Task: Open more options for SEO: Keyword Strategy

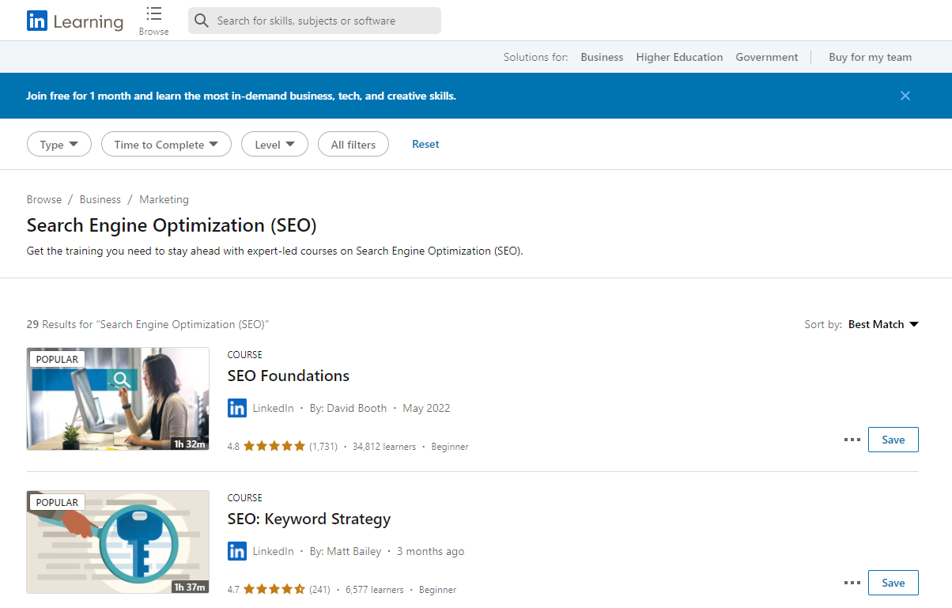Action: tap(852, 583)
